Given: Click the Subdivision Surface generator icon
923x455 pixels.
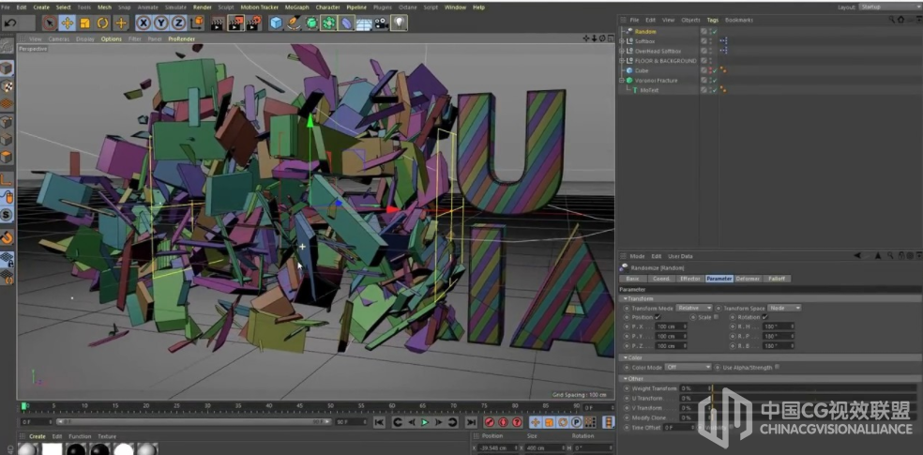Looking at the screenshot, I should click(311, 23).
